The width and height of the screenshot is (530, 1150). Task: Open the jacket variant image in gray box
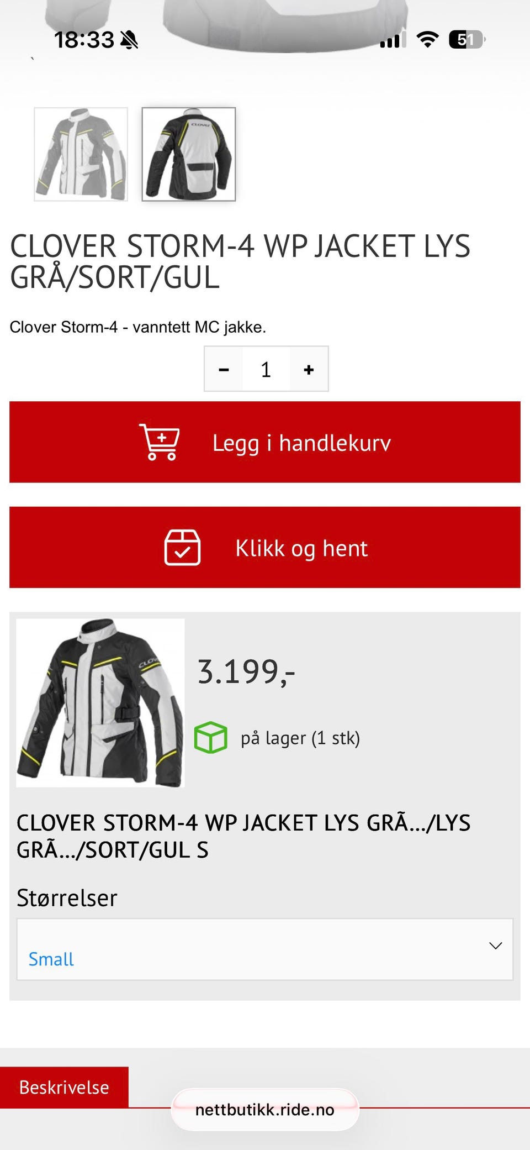[100, 702]
